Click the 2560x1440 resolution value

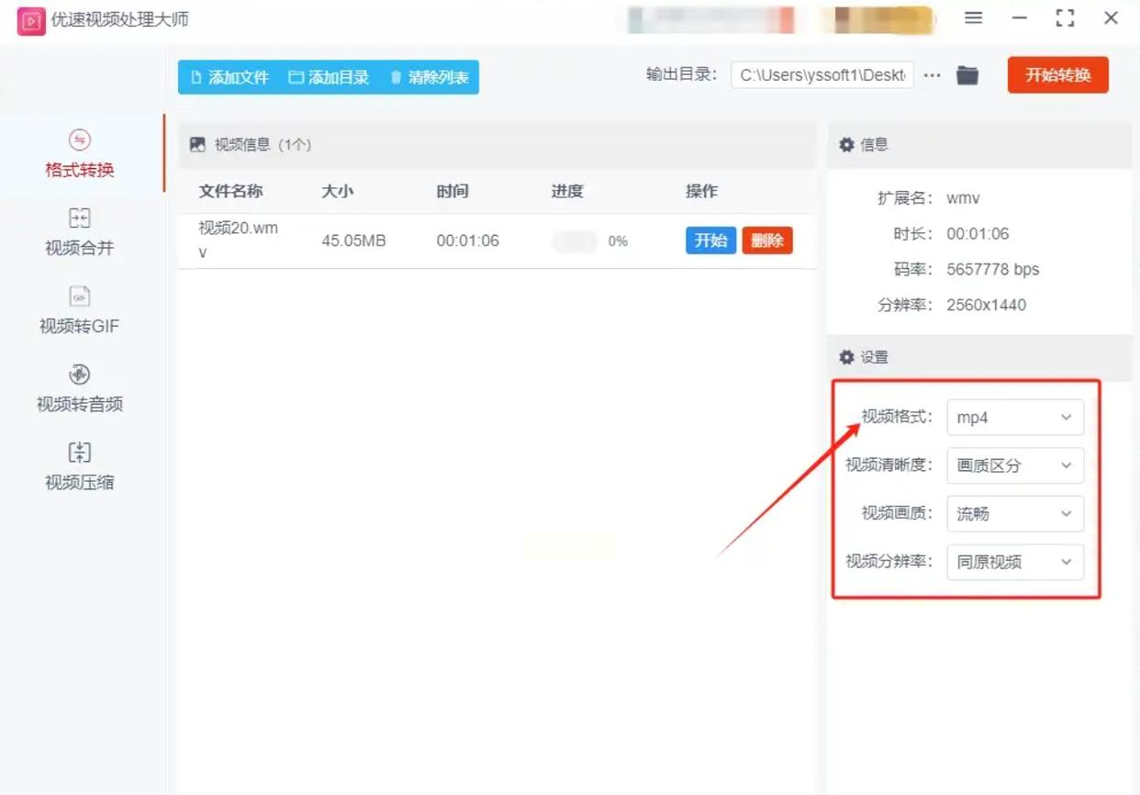point(987,305)
